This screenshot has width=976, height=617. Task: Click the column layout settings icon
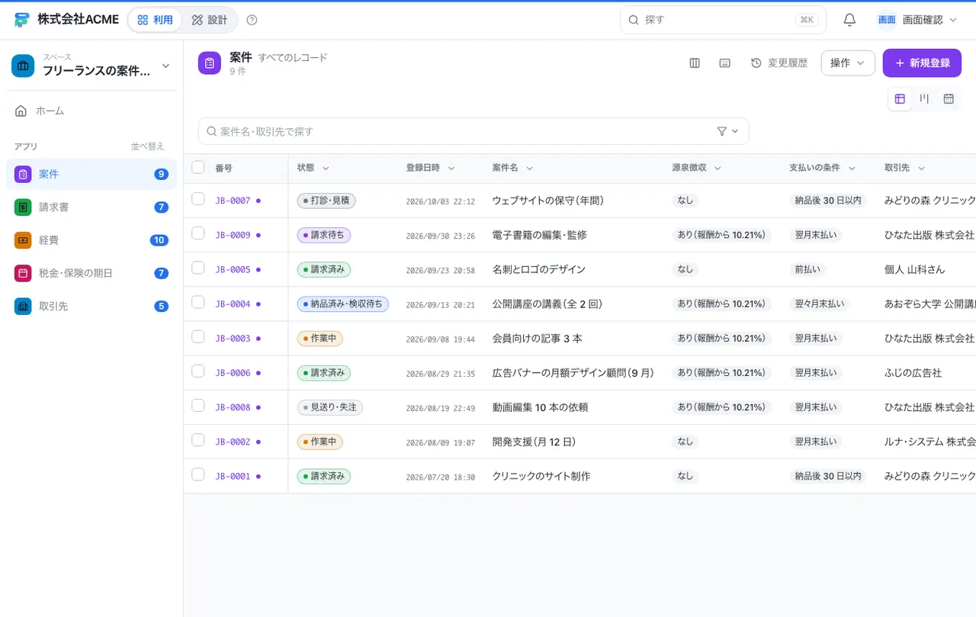pos(695,63)
